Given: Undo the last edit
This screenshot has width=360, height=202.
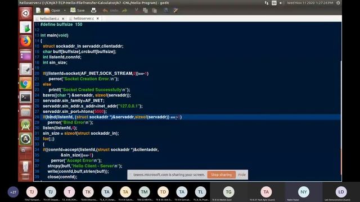Looking at the screenshot, I should pos(110,11).
